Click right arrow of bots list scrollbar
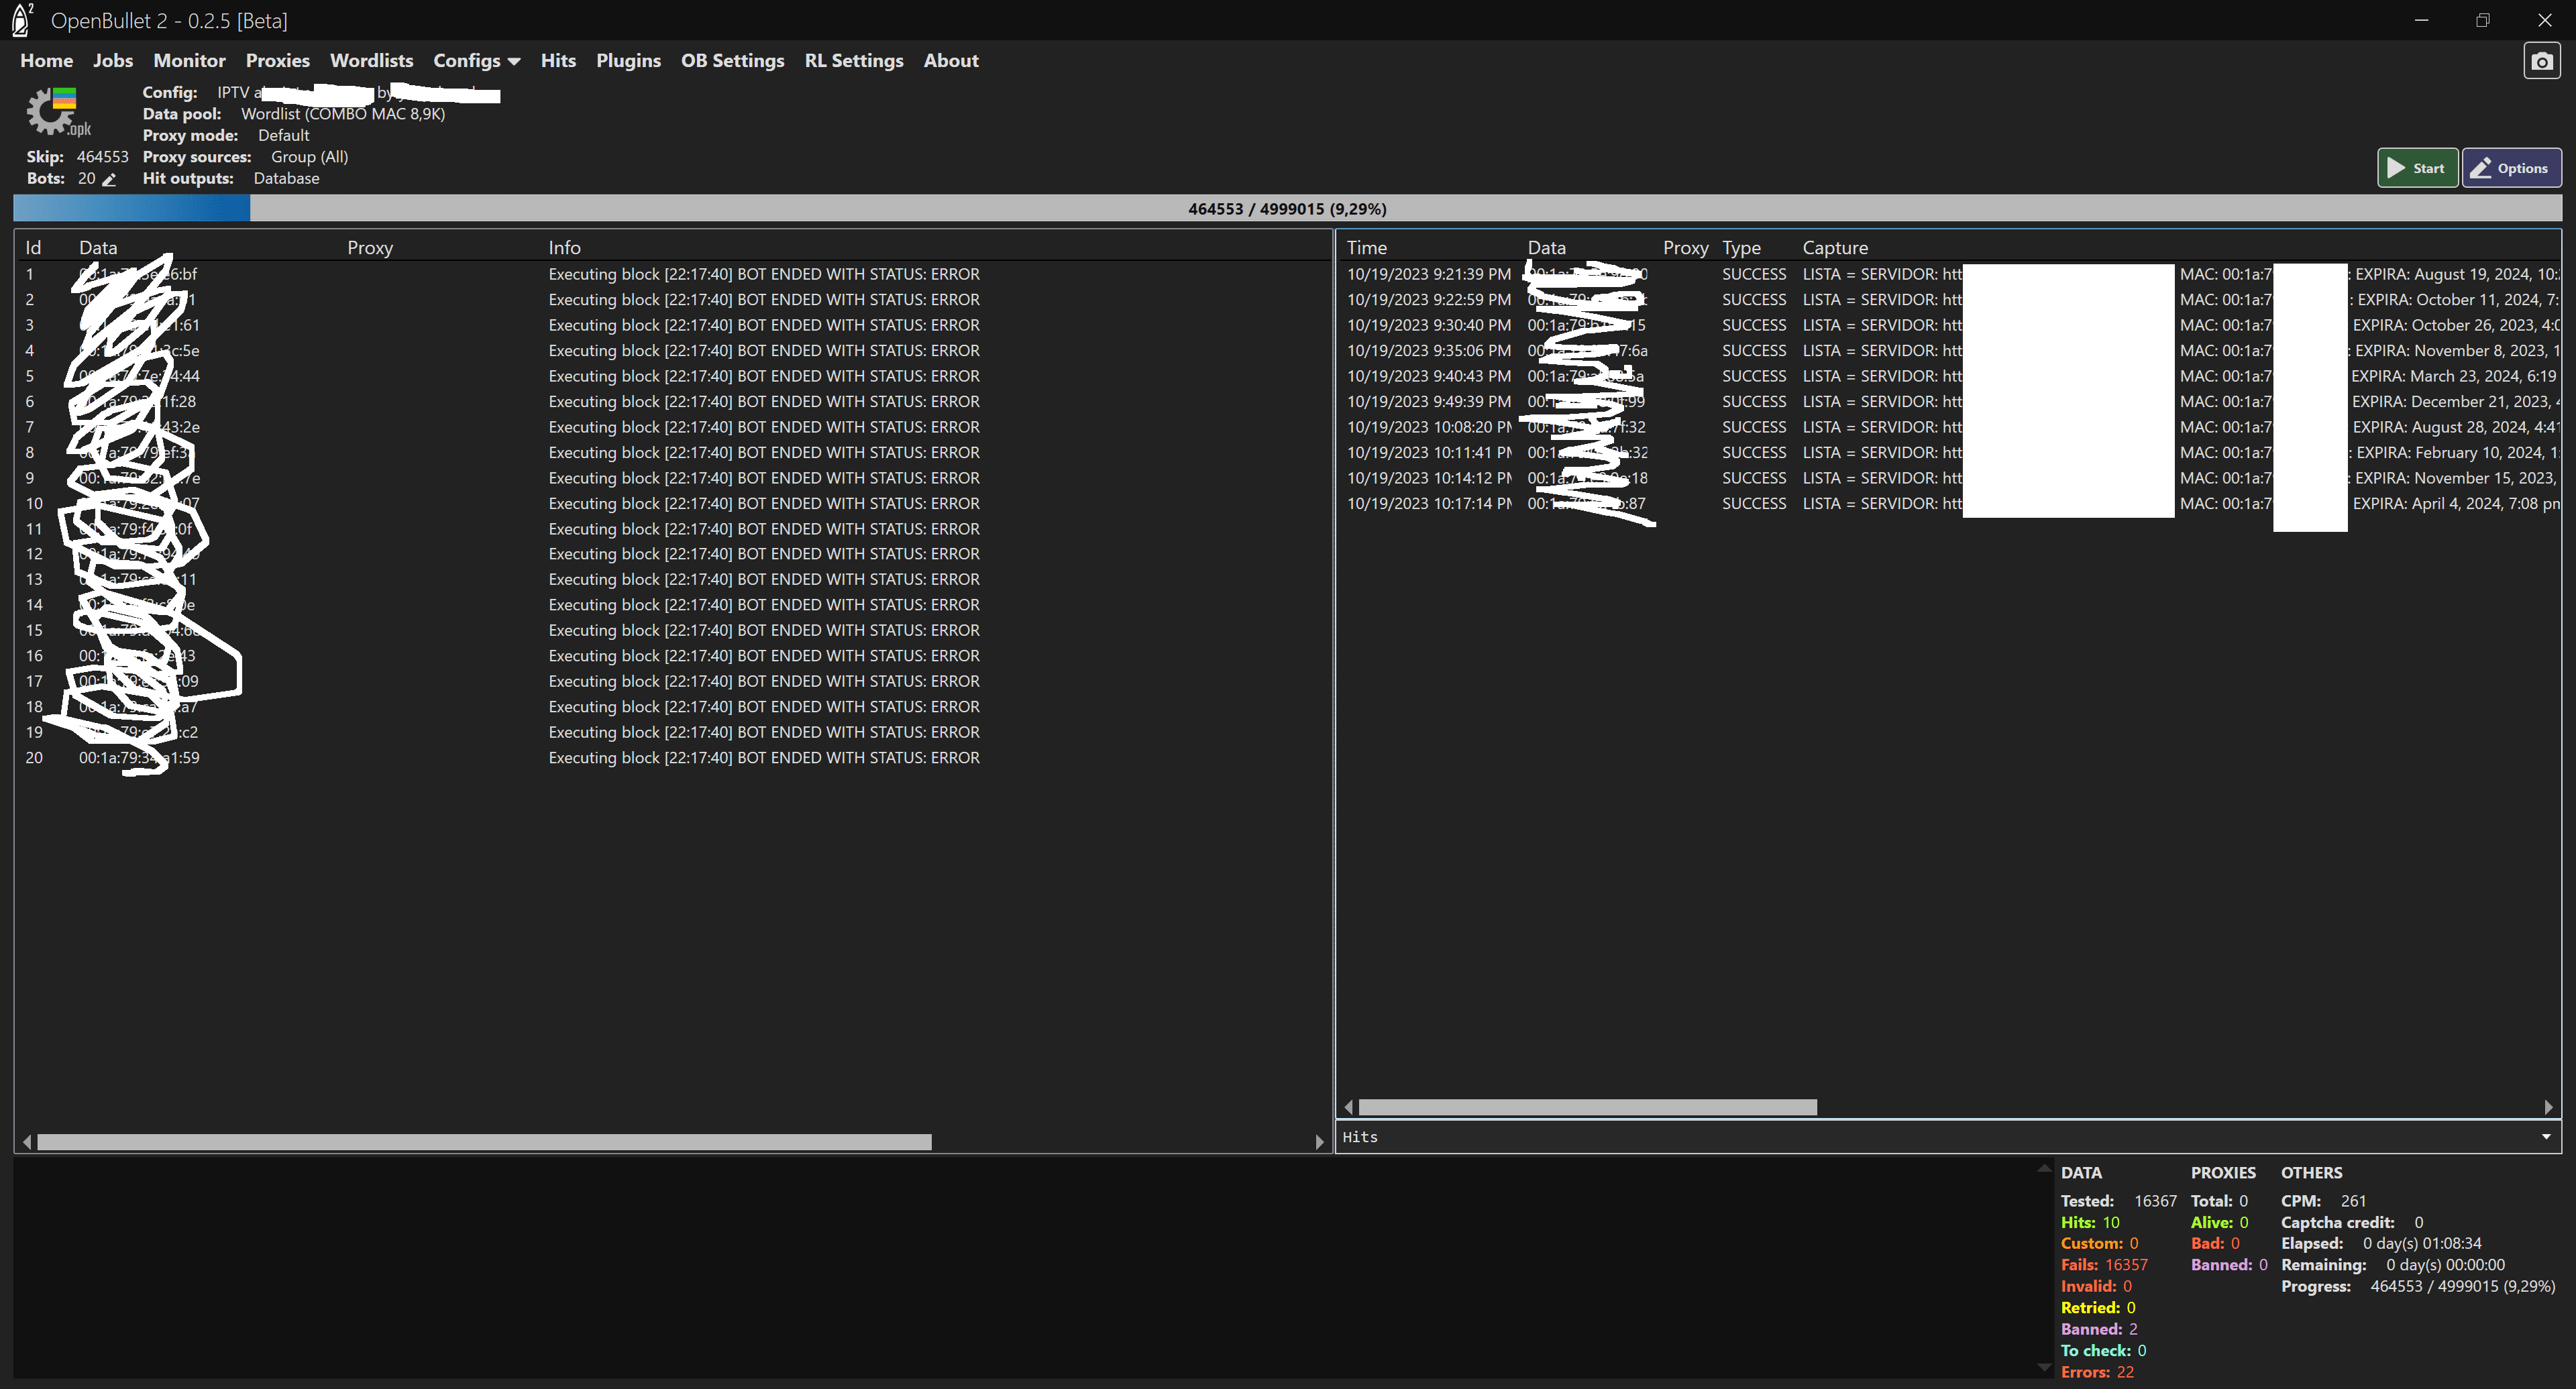 [x=1320, y=1142]
